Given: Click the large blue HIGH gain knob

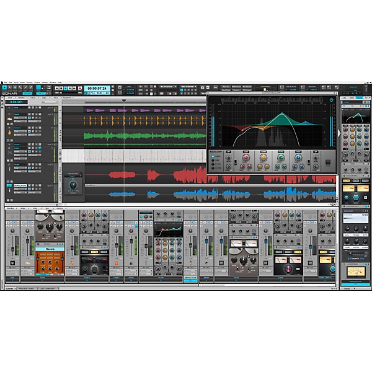Looking at the screenshot, I should tap(298, 157).
